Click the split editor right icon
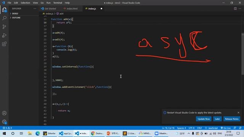This screenshot has width=244, height=137. tap(235, 8)
